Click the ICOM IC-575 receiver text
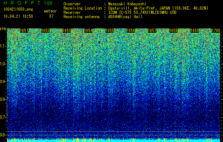 [143, 12]
